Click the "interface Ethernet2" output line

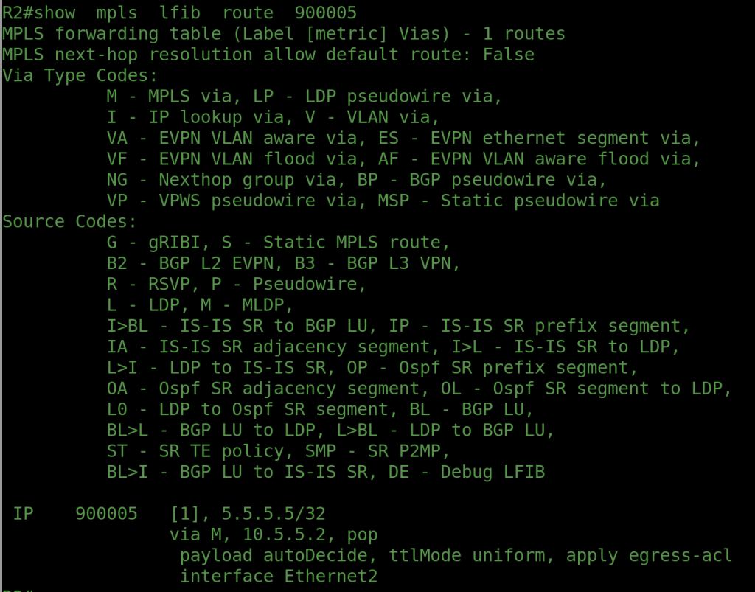[x=279, y=577]
